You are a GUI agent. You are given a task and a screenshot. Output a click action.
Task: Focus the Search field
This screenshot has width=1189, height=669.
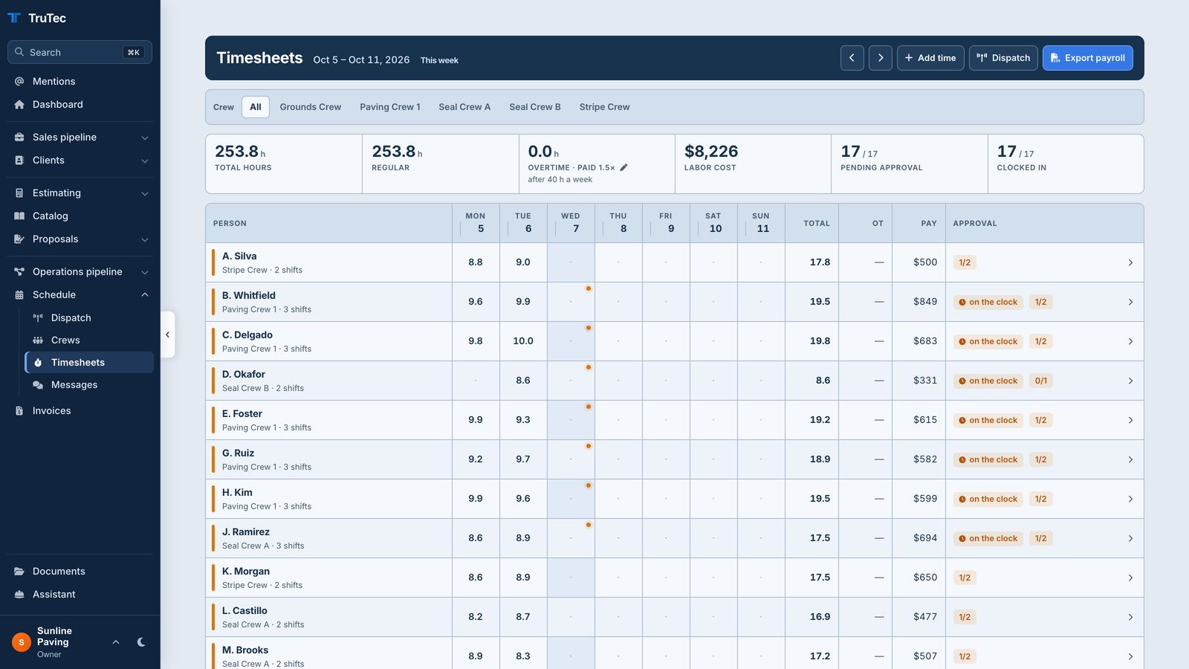click(x=80, y=52)
